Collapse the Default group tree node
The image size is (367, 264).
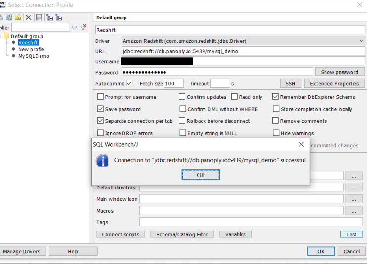click(x=1, y=36)
